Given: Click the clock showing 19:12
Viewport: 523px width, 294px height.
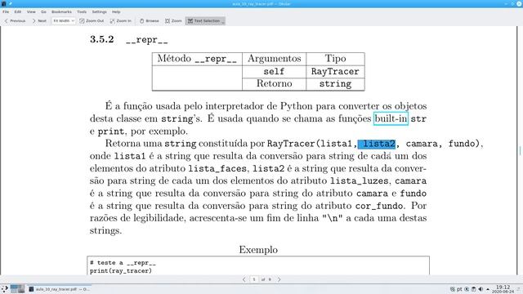Looking at the screenshot, I should click(x=503, y=289).
